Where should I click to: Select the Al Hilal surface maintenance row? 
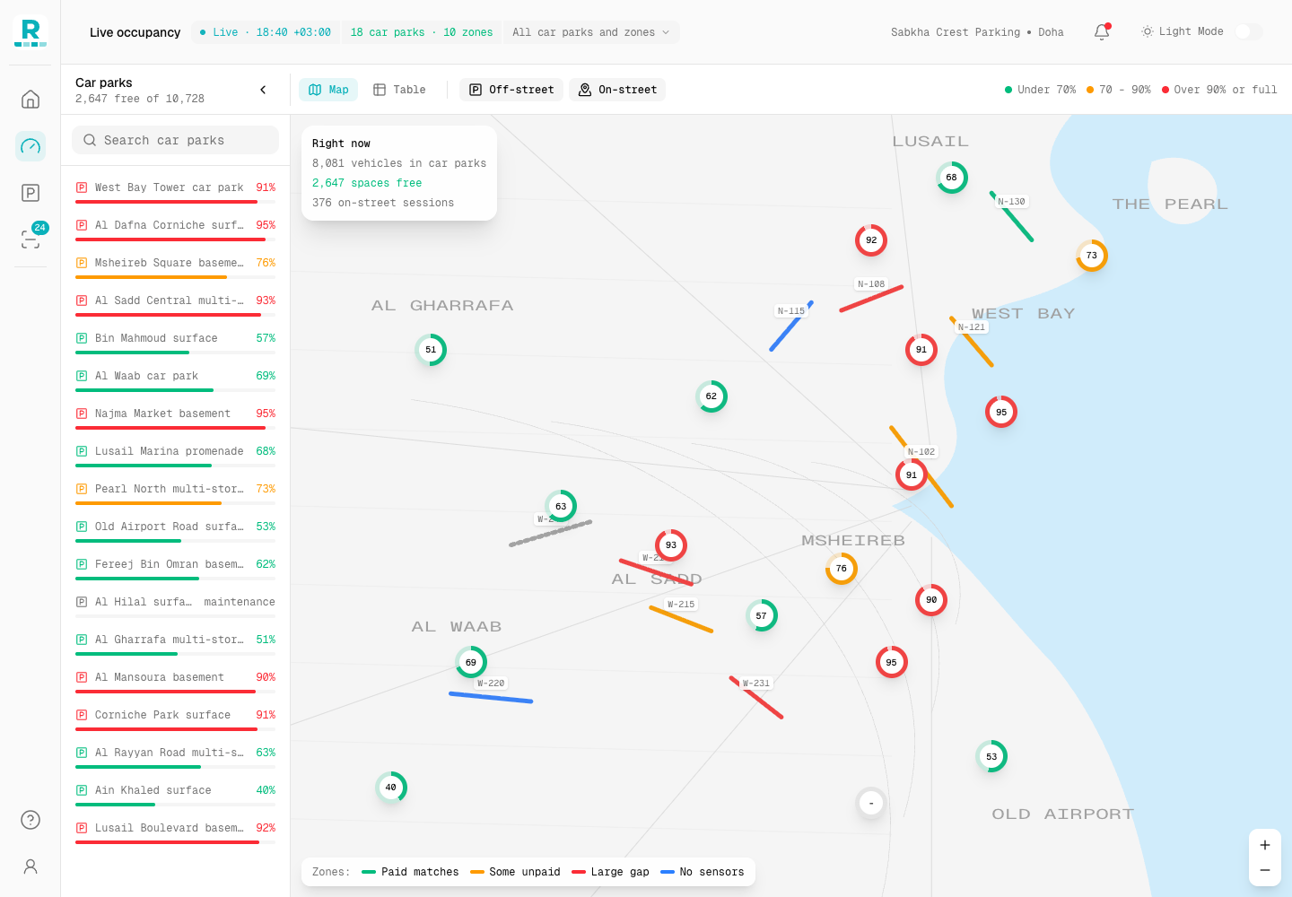click(176, 605)
